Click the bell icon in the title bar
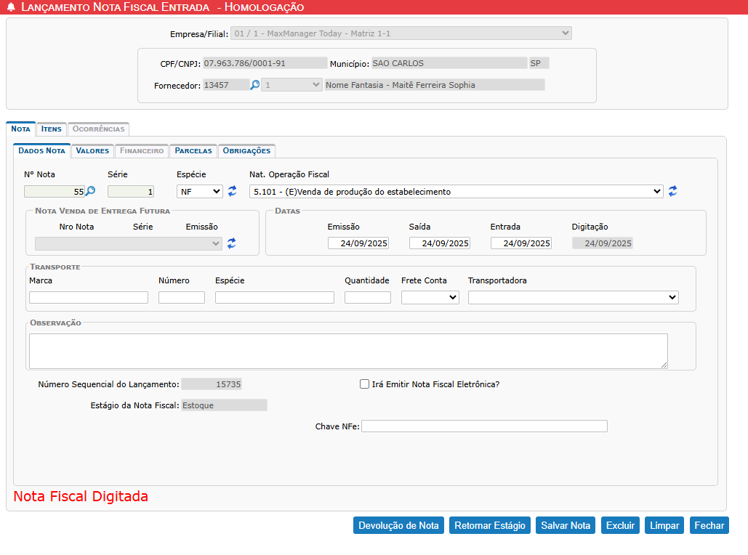Image resolution: width=748 pixels, height=555 pixels. pyautogui.click(x=11, y=7)
